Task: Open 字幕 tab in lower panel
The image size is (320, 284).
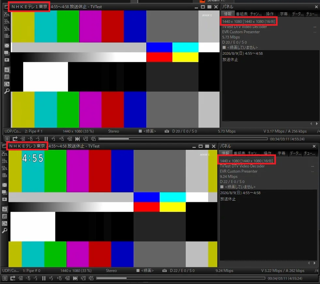Action: click(x=282, y=153)
